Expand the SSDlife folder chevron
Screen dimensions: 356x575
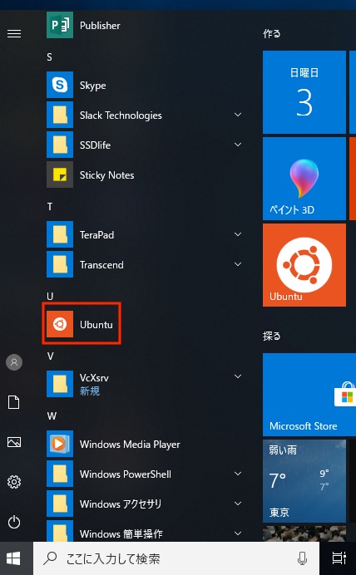click(x=238, y=145)
